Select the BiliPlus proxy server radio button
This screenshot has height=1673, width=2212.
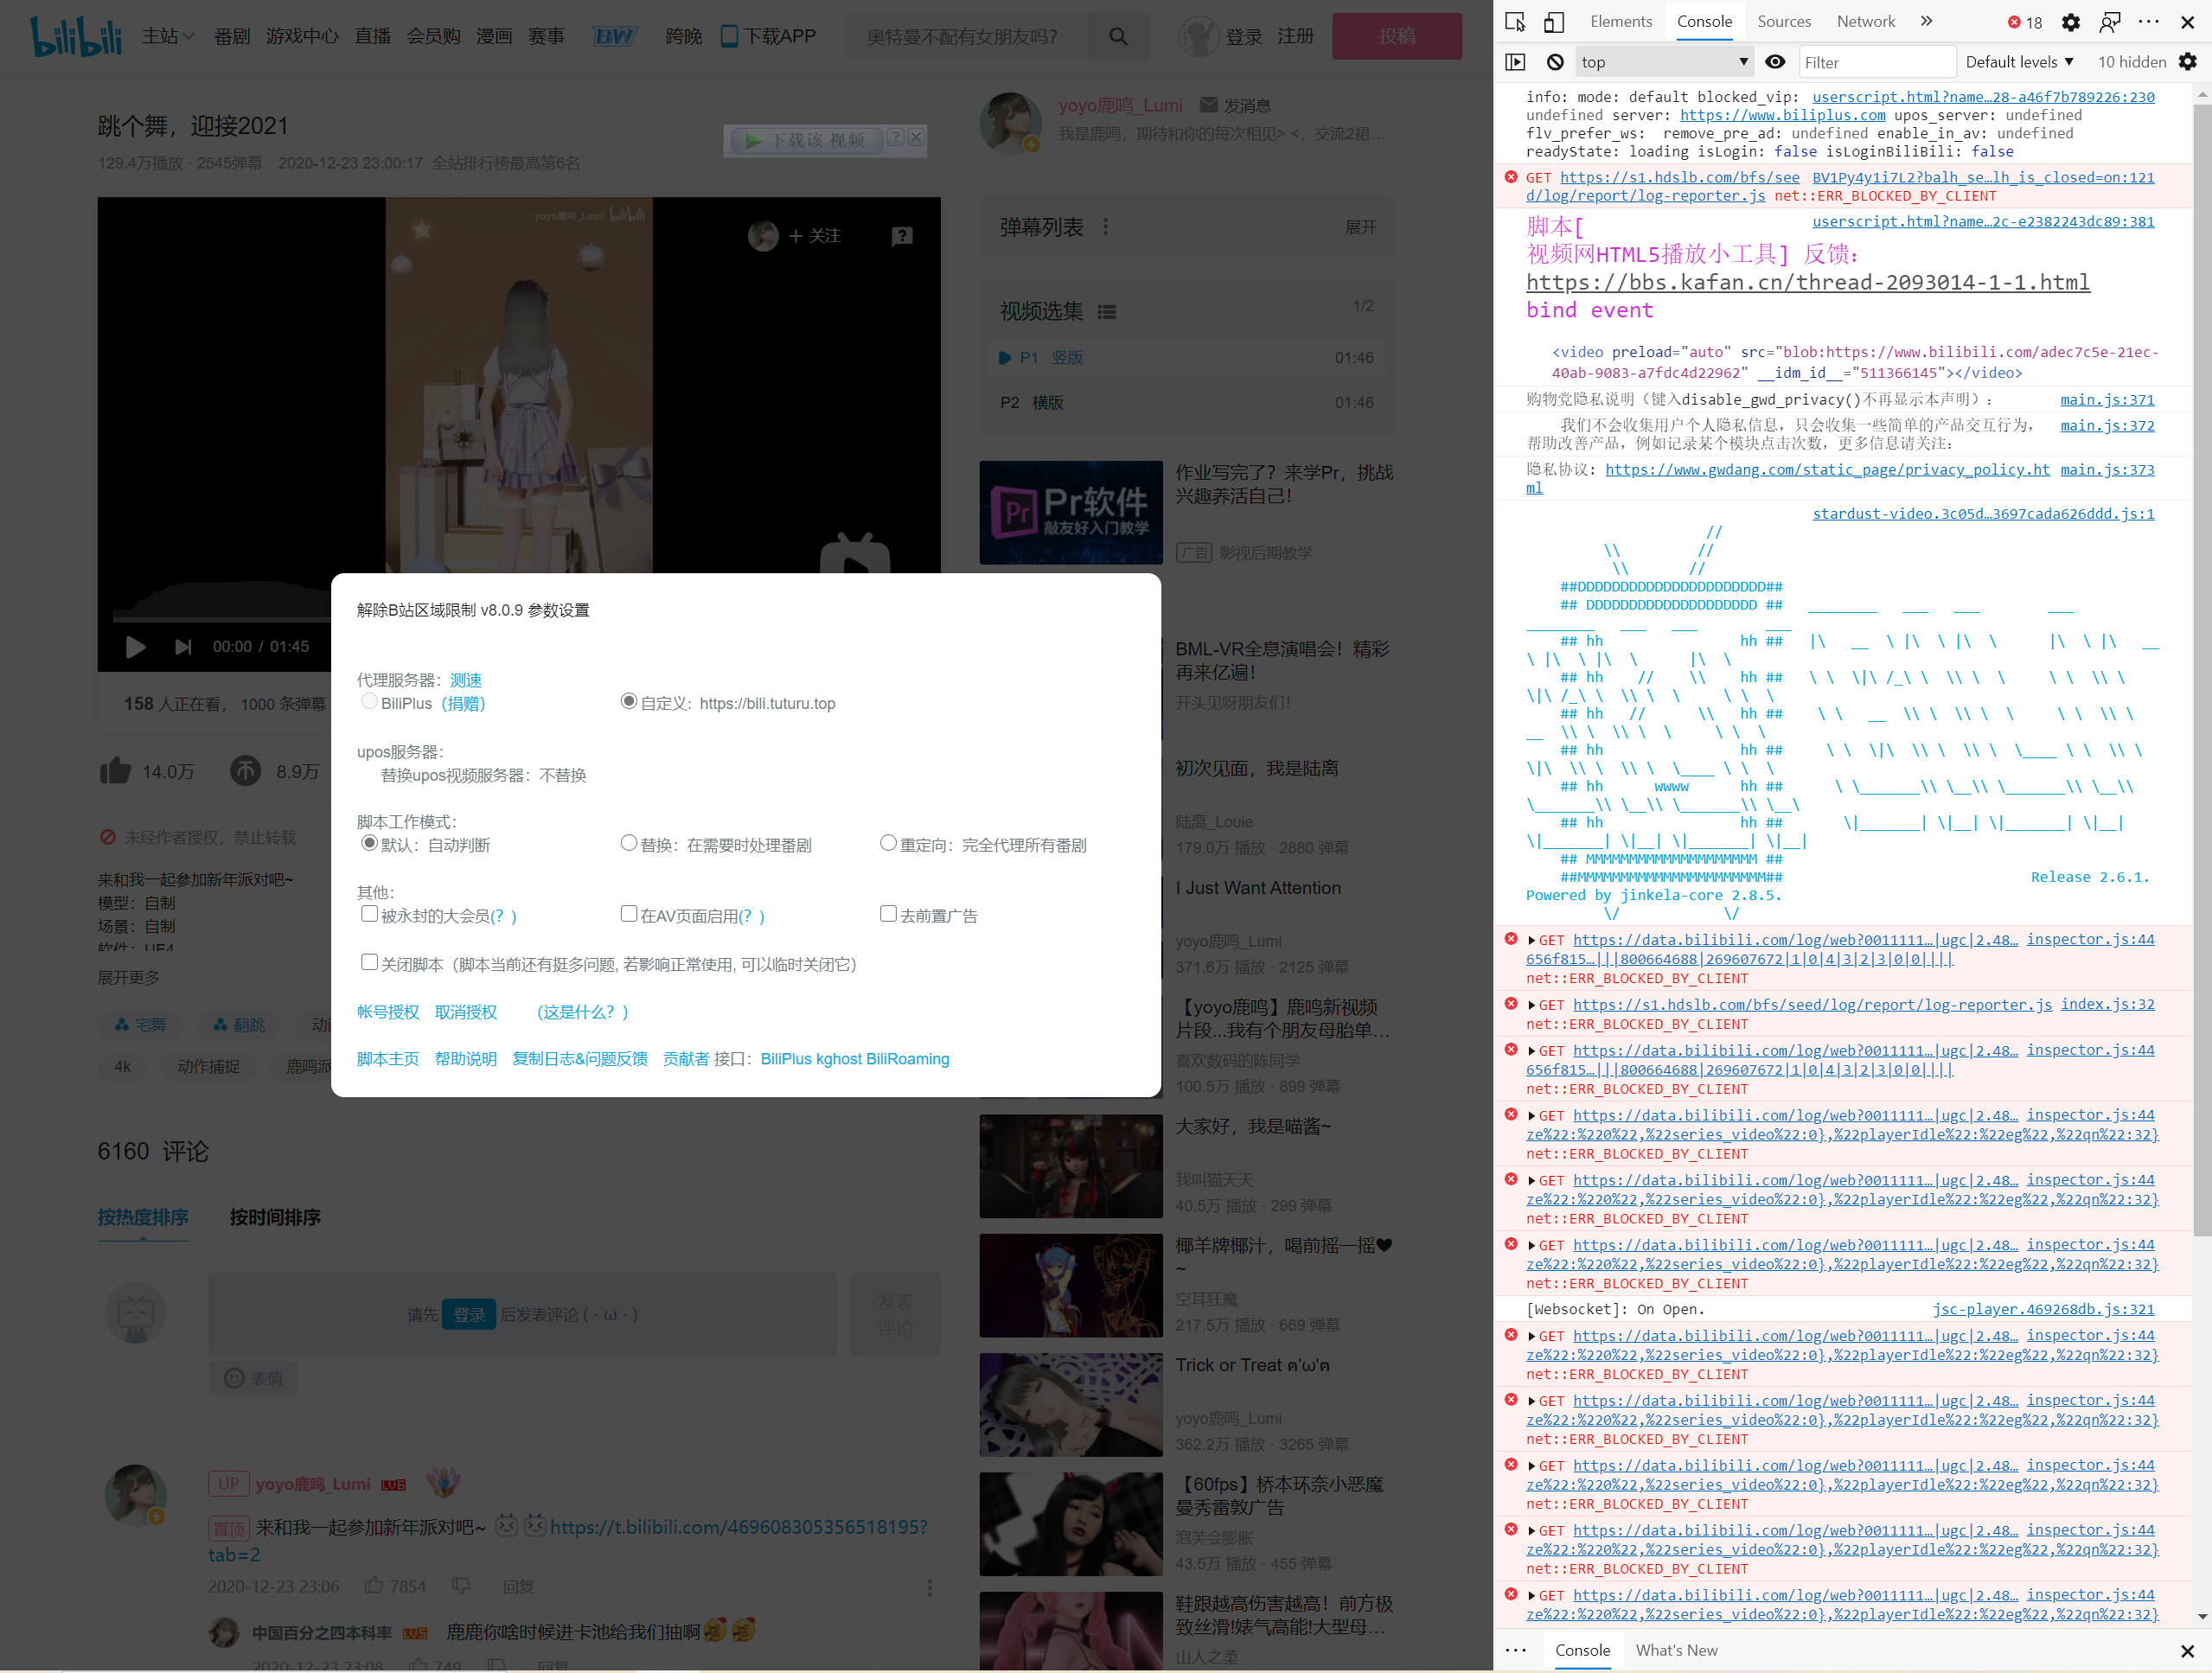tap(369, 702)
